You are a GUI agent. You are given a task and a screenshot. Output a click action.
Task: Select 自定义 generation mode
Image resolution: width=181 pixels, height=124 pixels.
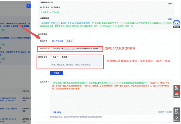[69, 41]
